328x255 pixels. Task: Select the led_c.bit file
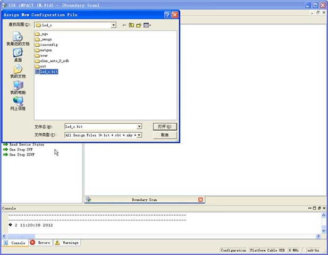pos(48,71)
